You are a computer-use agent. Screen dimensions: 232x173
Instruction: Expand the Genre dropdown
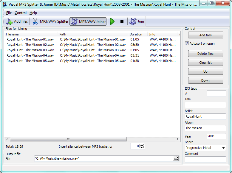(223, 148)
